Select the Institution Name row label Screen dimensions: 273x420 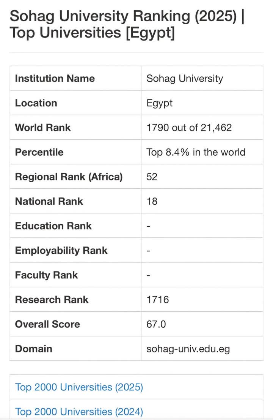[55, 79]
